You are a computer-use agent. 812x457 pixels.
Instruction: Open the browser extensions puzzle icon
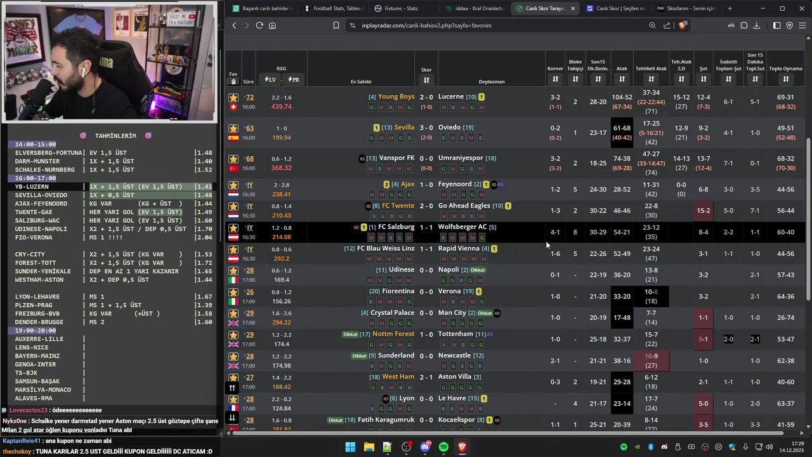click(x=743, y=25)
